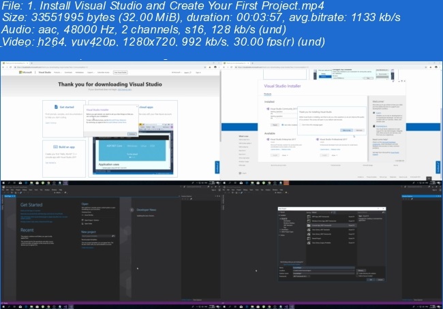Select Windows Forms App (.NET Framework) template row
443x309 pixels.
point(331,221)
